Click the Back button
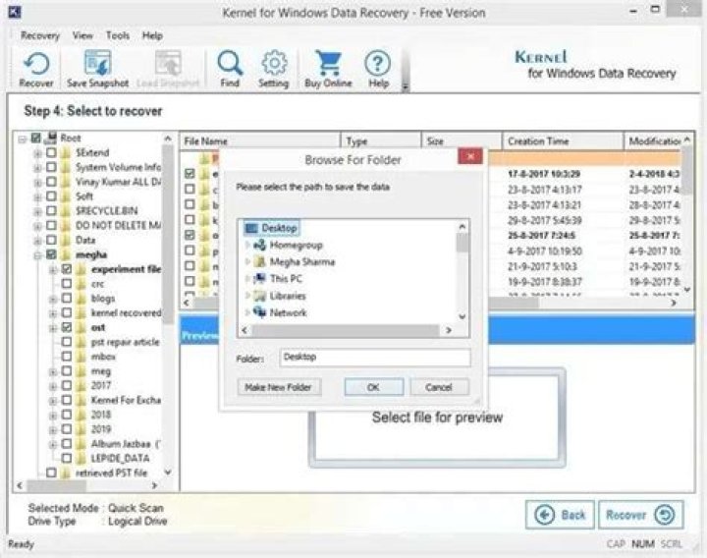707x558 pixels. [x=560, y=515]
